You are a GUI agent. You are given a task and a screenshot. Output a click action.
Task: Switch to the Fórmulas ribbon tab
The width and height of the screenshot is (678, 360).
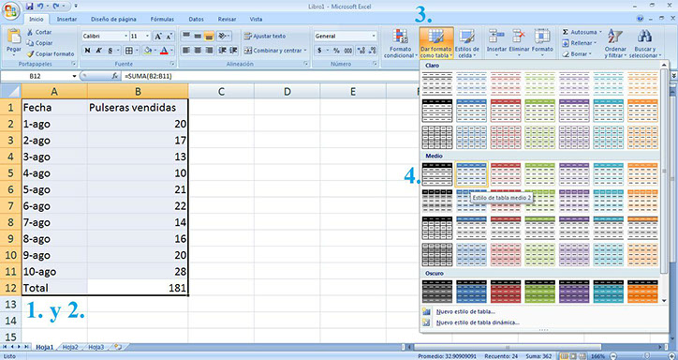(x=162, y=19)
